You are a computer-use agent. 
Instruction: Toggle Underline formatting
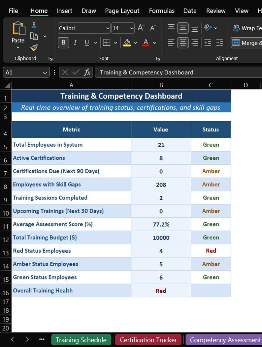click(x=87, y=43)
